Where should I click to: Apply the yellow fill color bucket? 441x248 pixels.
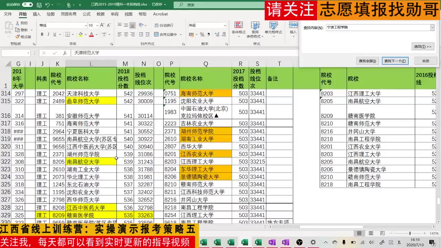coord(80,34)
